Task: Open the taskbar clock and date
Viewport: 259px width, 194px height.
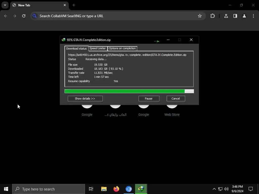Action: click(x=238, y=189)
